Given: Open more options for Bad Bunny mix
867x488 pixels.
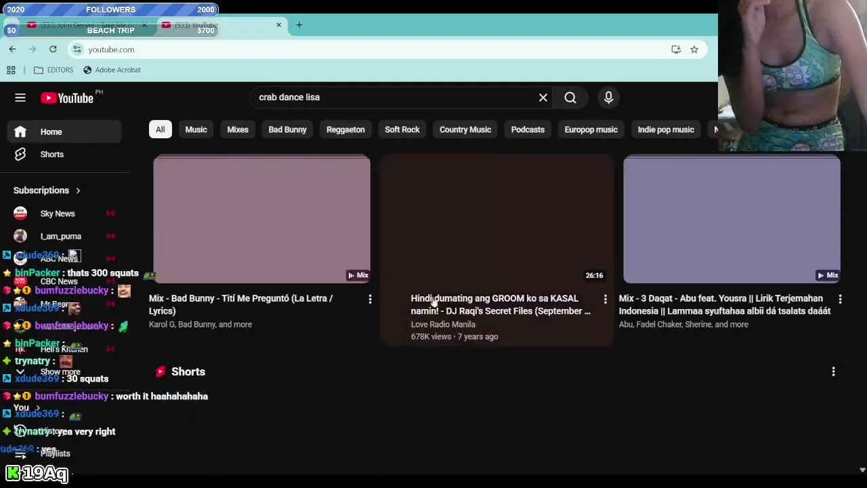Looking at the screenshot, I should (x=370, y=299).
